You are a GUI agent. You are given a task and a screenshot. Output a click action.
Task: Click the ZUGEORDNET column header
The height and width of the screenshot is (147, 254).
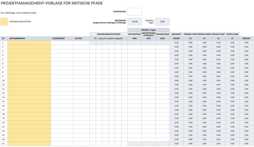pos(62,38)
